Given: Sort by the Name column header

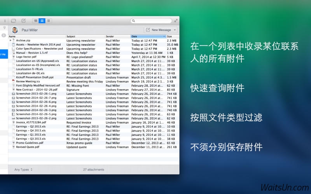Looking at the screenshot, I should 37,36.
